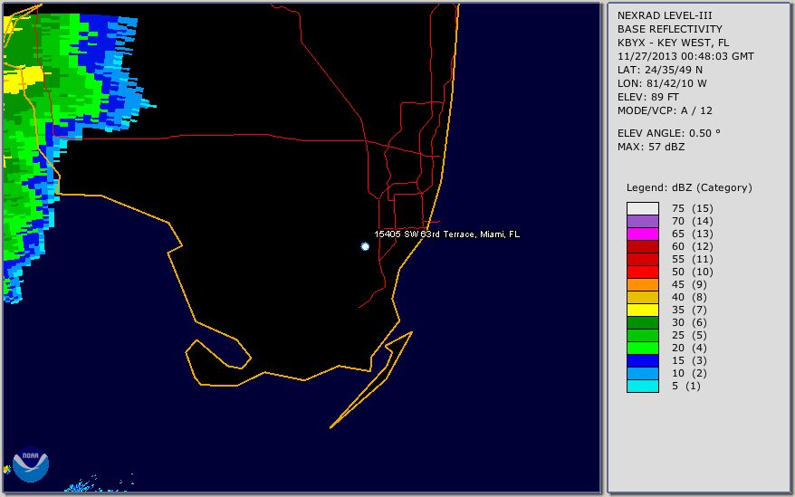Click the 'LAT: 24/35/49 N' text
The width and height of the screenshot is (795, 497).
pyautogui.click(x=659, y=70)
